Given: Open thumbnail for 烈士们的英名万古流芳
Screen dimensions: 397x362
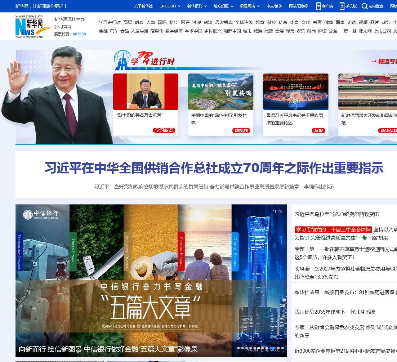Looking at the screenshot, I should (146, 92).
